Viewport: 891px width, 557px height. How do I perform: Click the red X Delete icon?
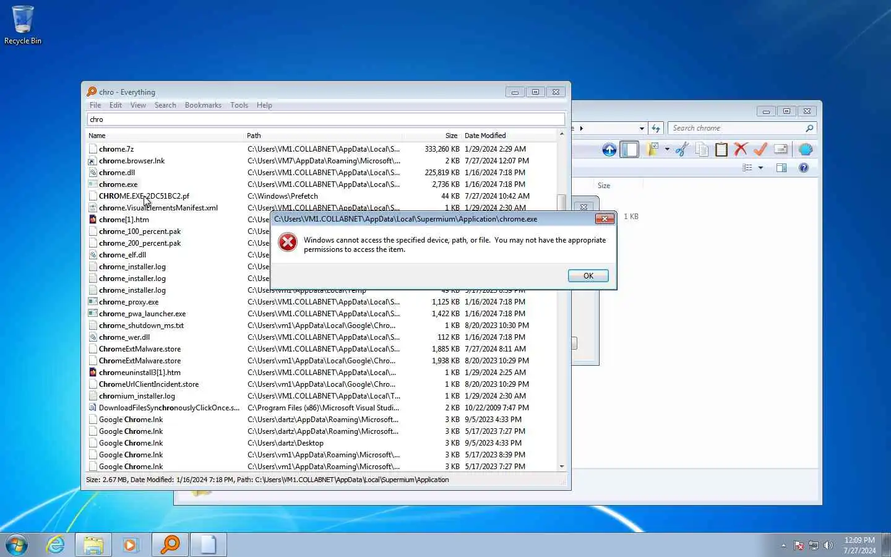point(741,149)
